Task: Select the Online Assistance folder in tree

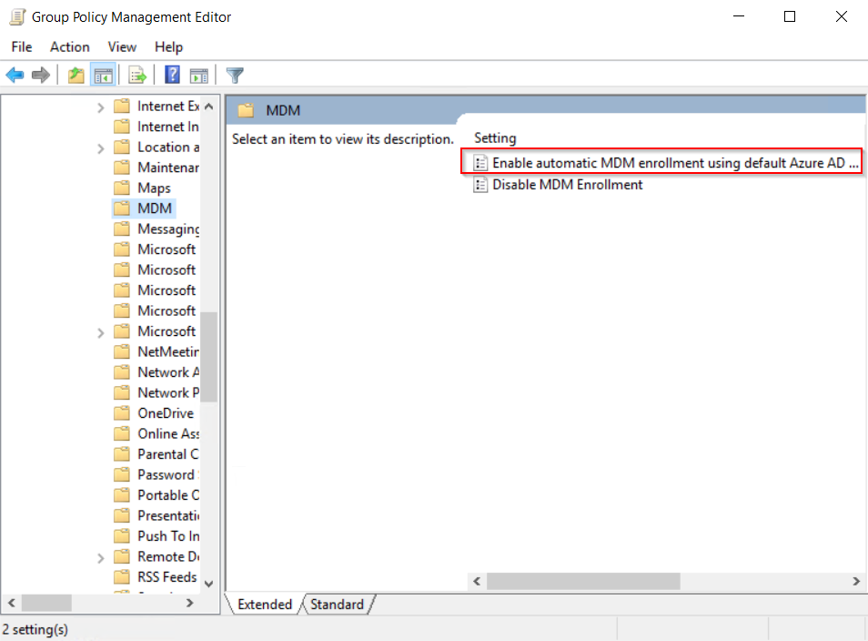Action: pos(156,433)
